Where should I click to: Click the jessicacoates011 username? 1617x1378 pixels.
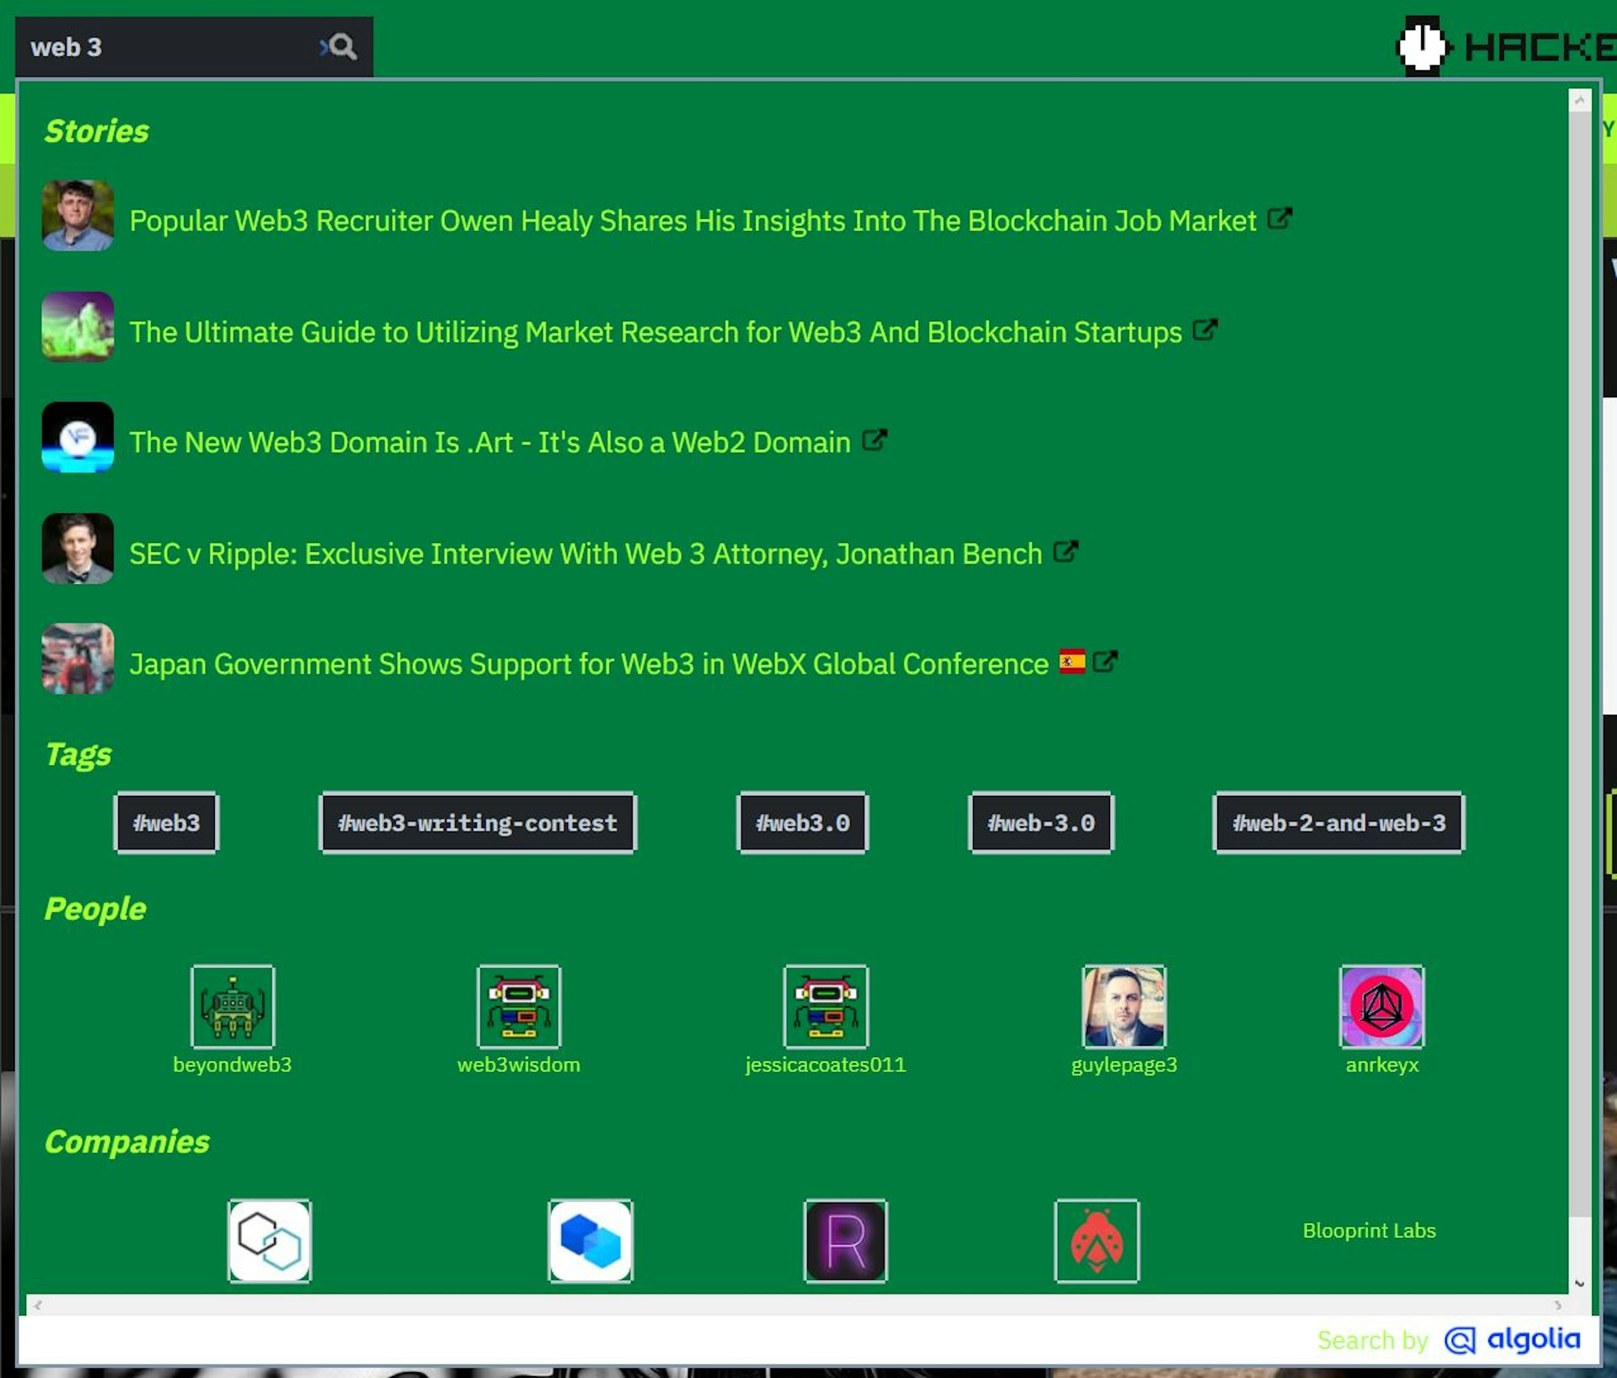(x=826, y=1065)
